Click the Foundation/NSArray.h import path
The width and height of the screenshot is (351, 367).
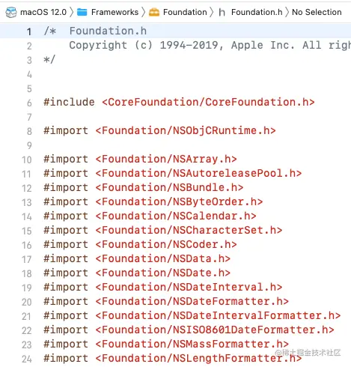pos(166,159)
